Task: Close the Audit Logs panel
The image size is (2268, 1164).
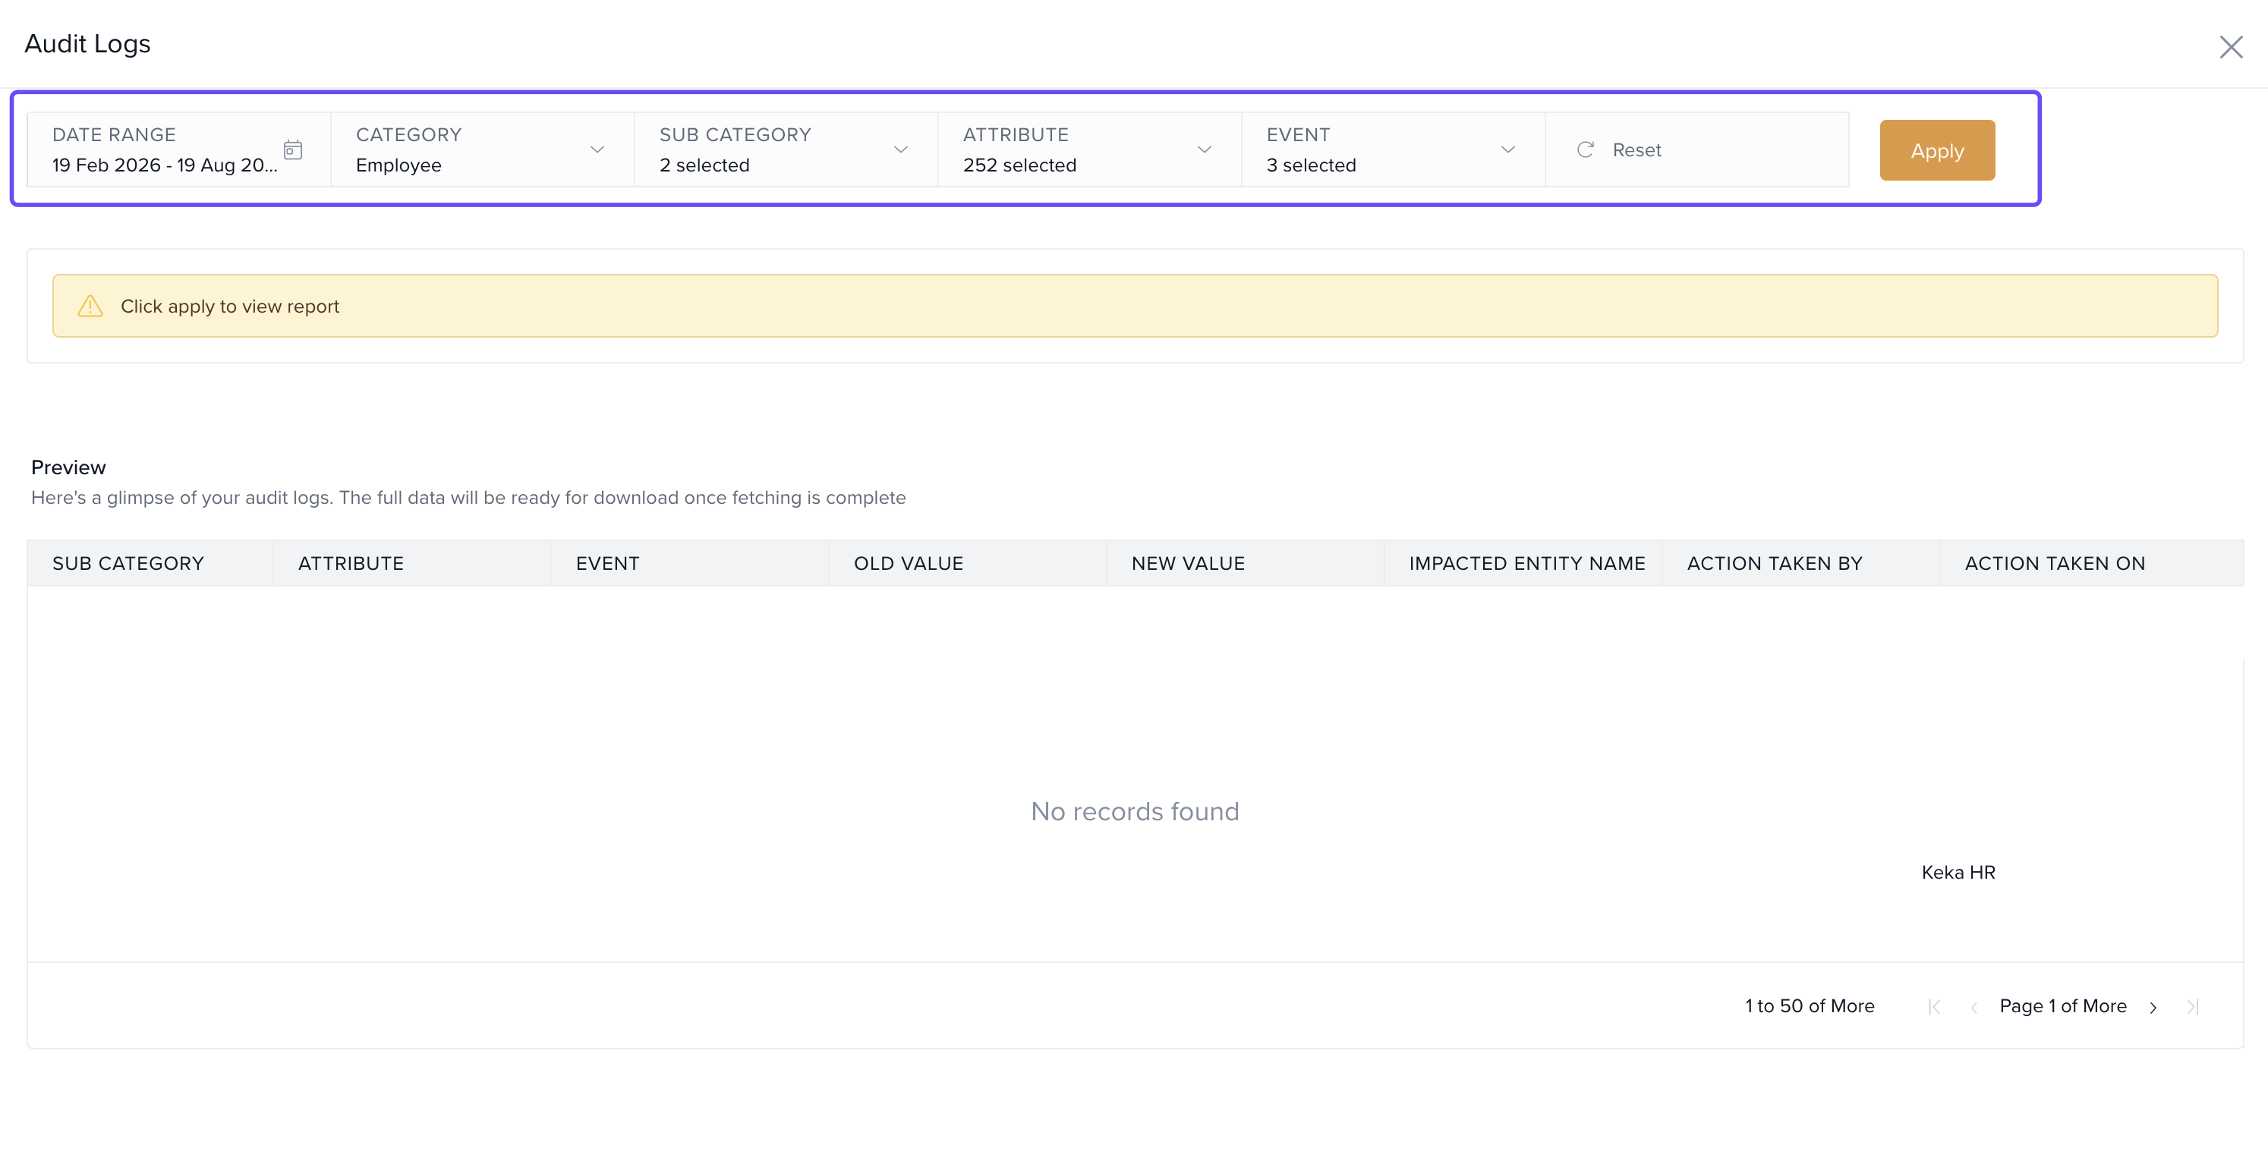Action: pos(2230,46)
